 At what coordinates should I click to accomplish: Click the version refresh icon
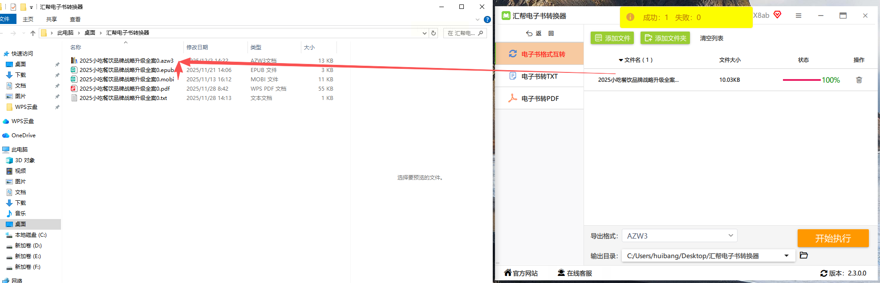click(823, 273)
